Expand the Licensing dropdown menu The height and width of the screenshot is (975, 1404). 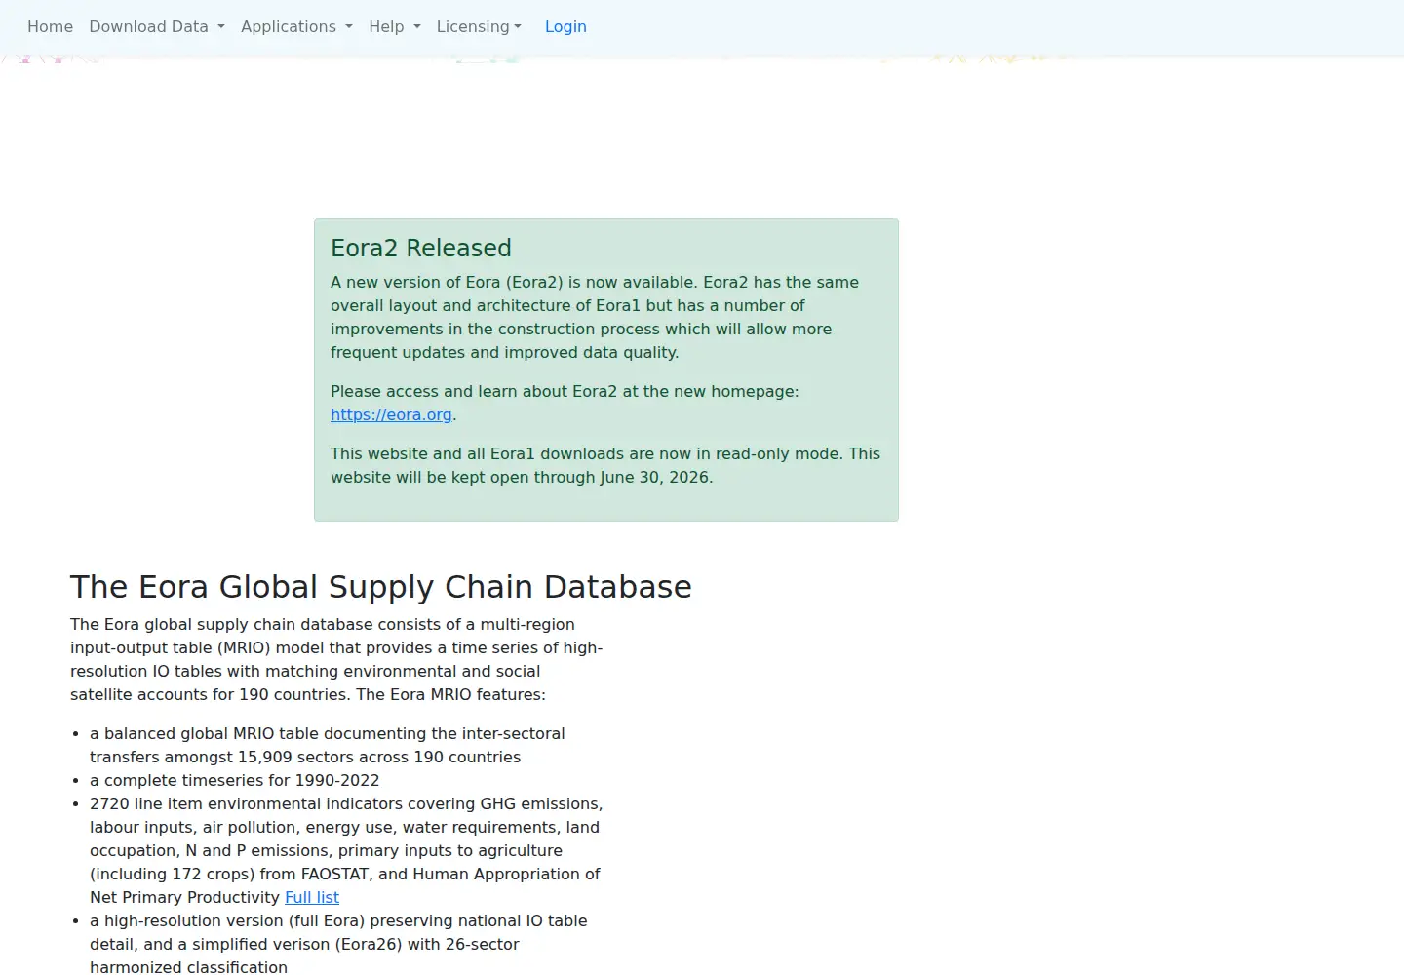(x=479, y=26)
